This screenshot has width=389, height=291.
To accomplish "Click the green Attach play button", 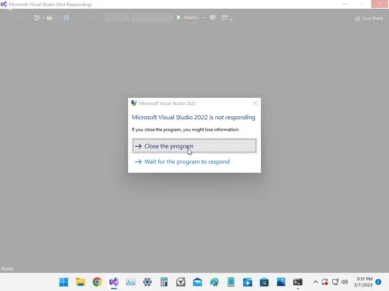I will (x=179, y=17).
